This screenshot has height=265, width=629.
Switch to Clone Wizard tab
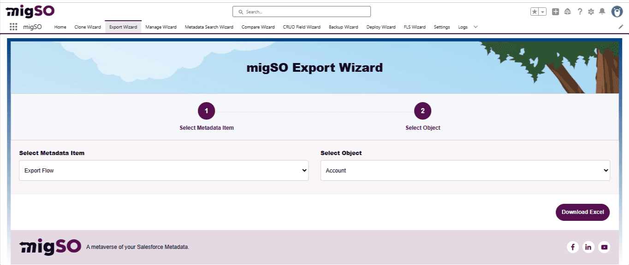point(88,27)
